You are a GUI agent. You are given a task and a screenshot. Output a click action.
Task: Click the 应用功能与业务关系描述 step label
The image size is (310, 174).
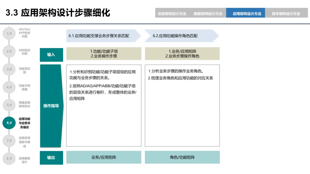[24, 123]
